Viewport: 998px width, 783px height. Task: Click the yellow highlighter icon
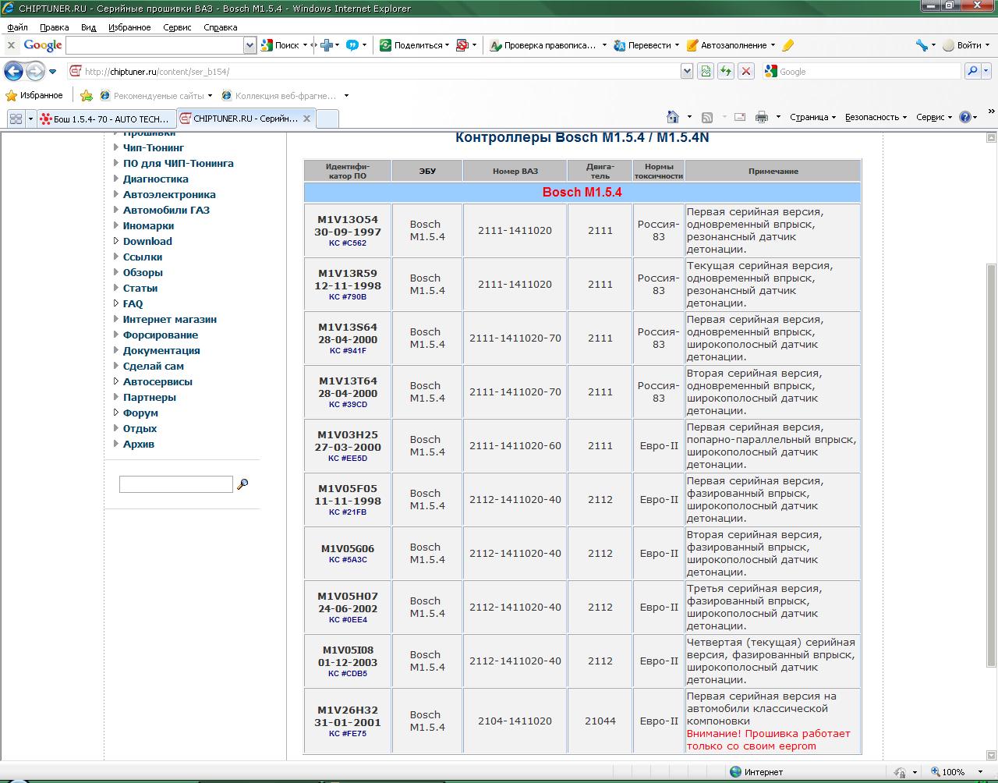tap(787, 45)
